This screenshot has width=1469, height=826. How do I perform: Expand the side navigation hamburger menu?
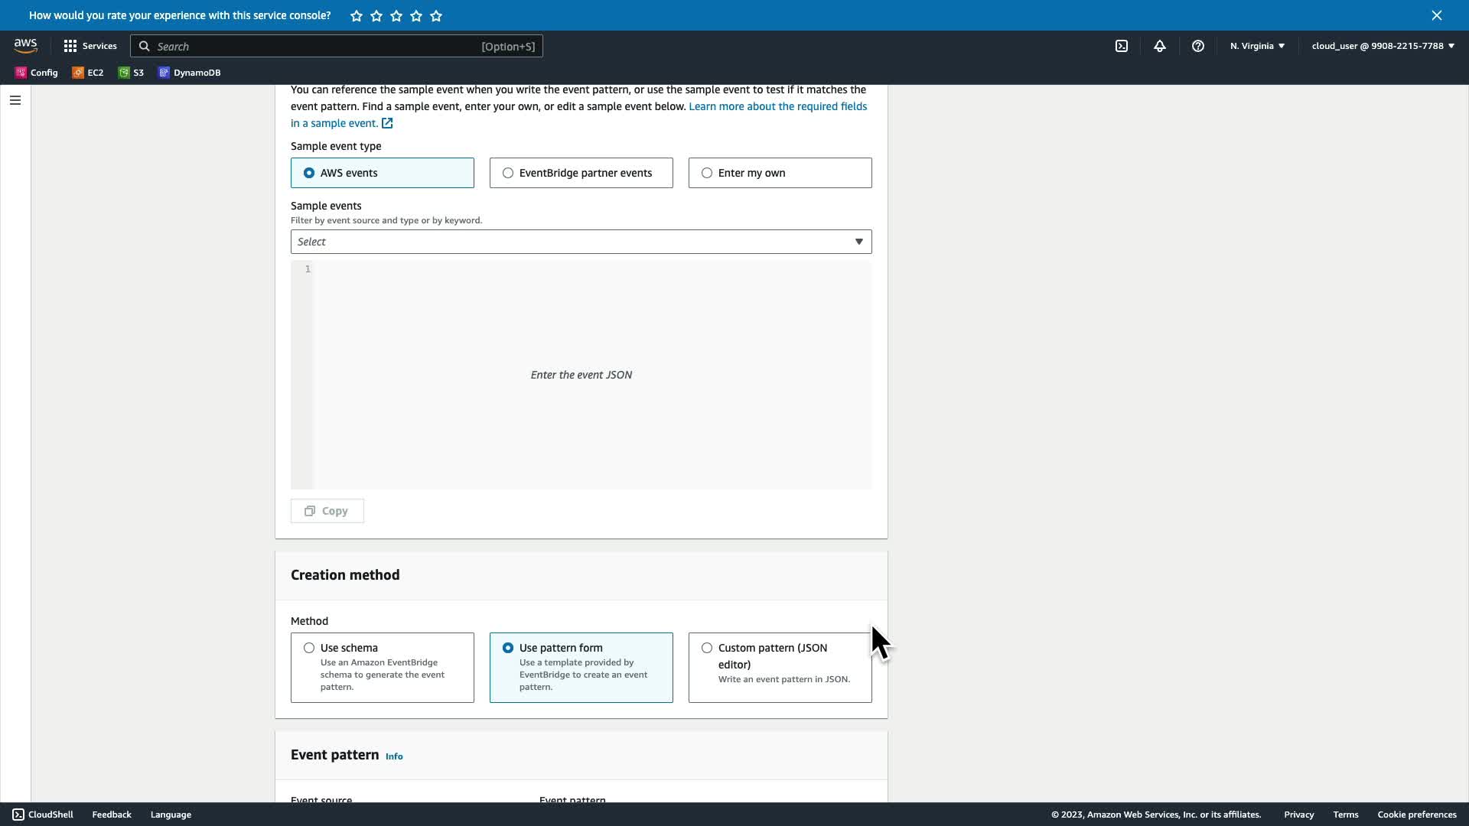point(15,100)
